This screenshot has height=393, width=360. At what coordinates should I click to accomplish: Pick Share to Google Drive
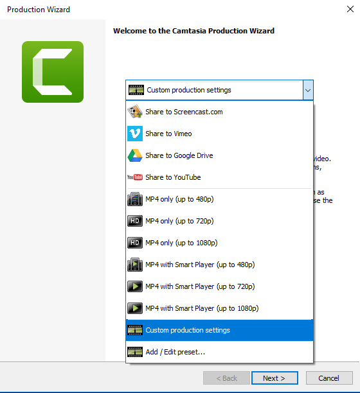[219, 155]
